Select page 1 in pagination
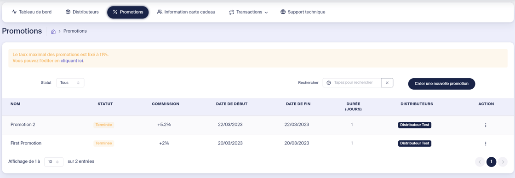Image resolution: width=515 pixels, height=178 pixels. pos(492,162)
